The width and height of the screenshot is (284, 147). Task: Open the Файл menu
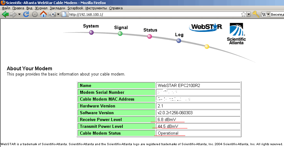point(6,8)
